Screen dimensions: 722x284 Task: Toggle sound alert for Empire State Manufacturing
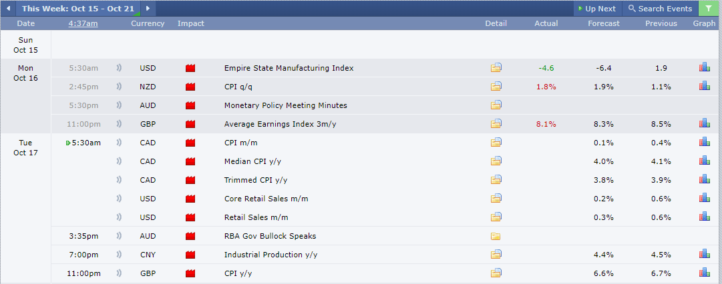119,68
